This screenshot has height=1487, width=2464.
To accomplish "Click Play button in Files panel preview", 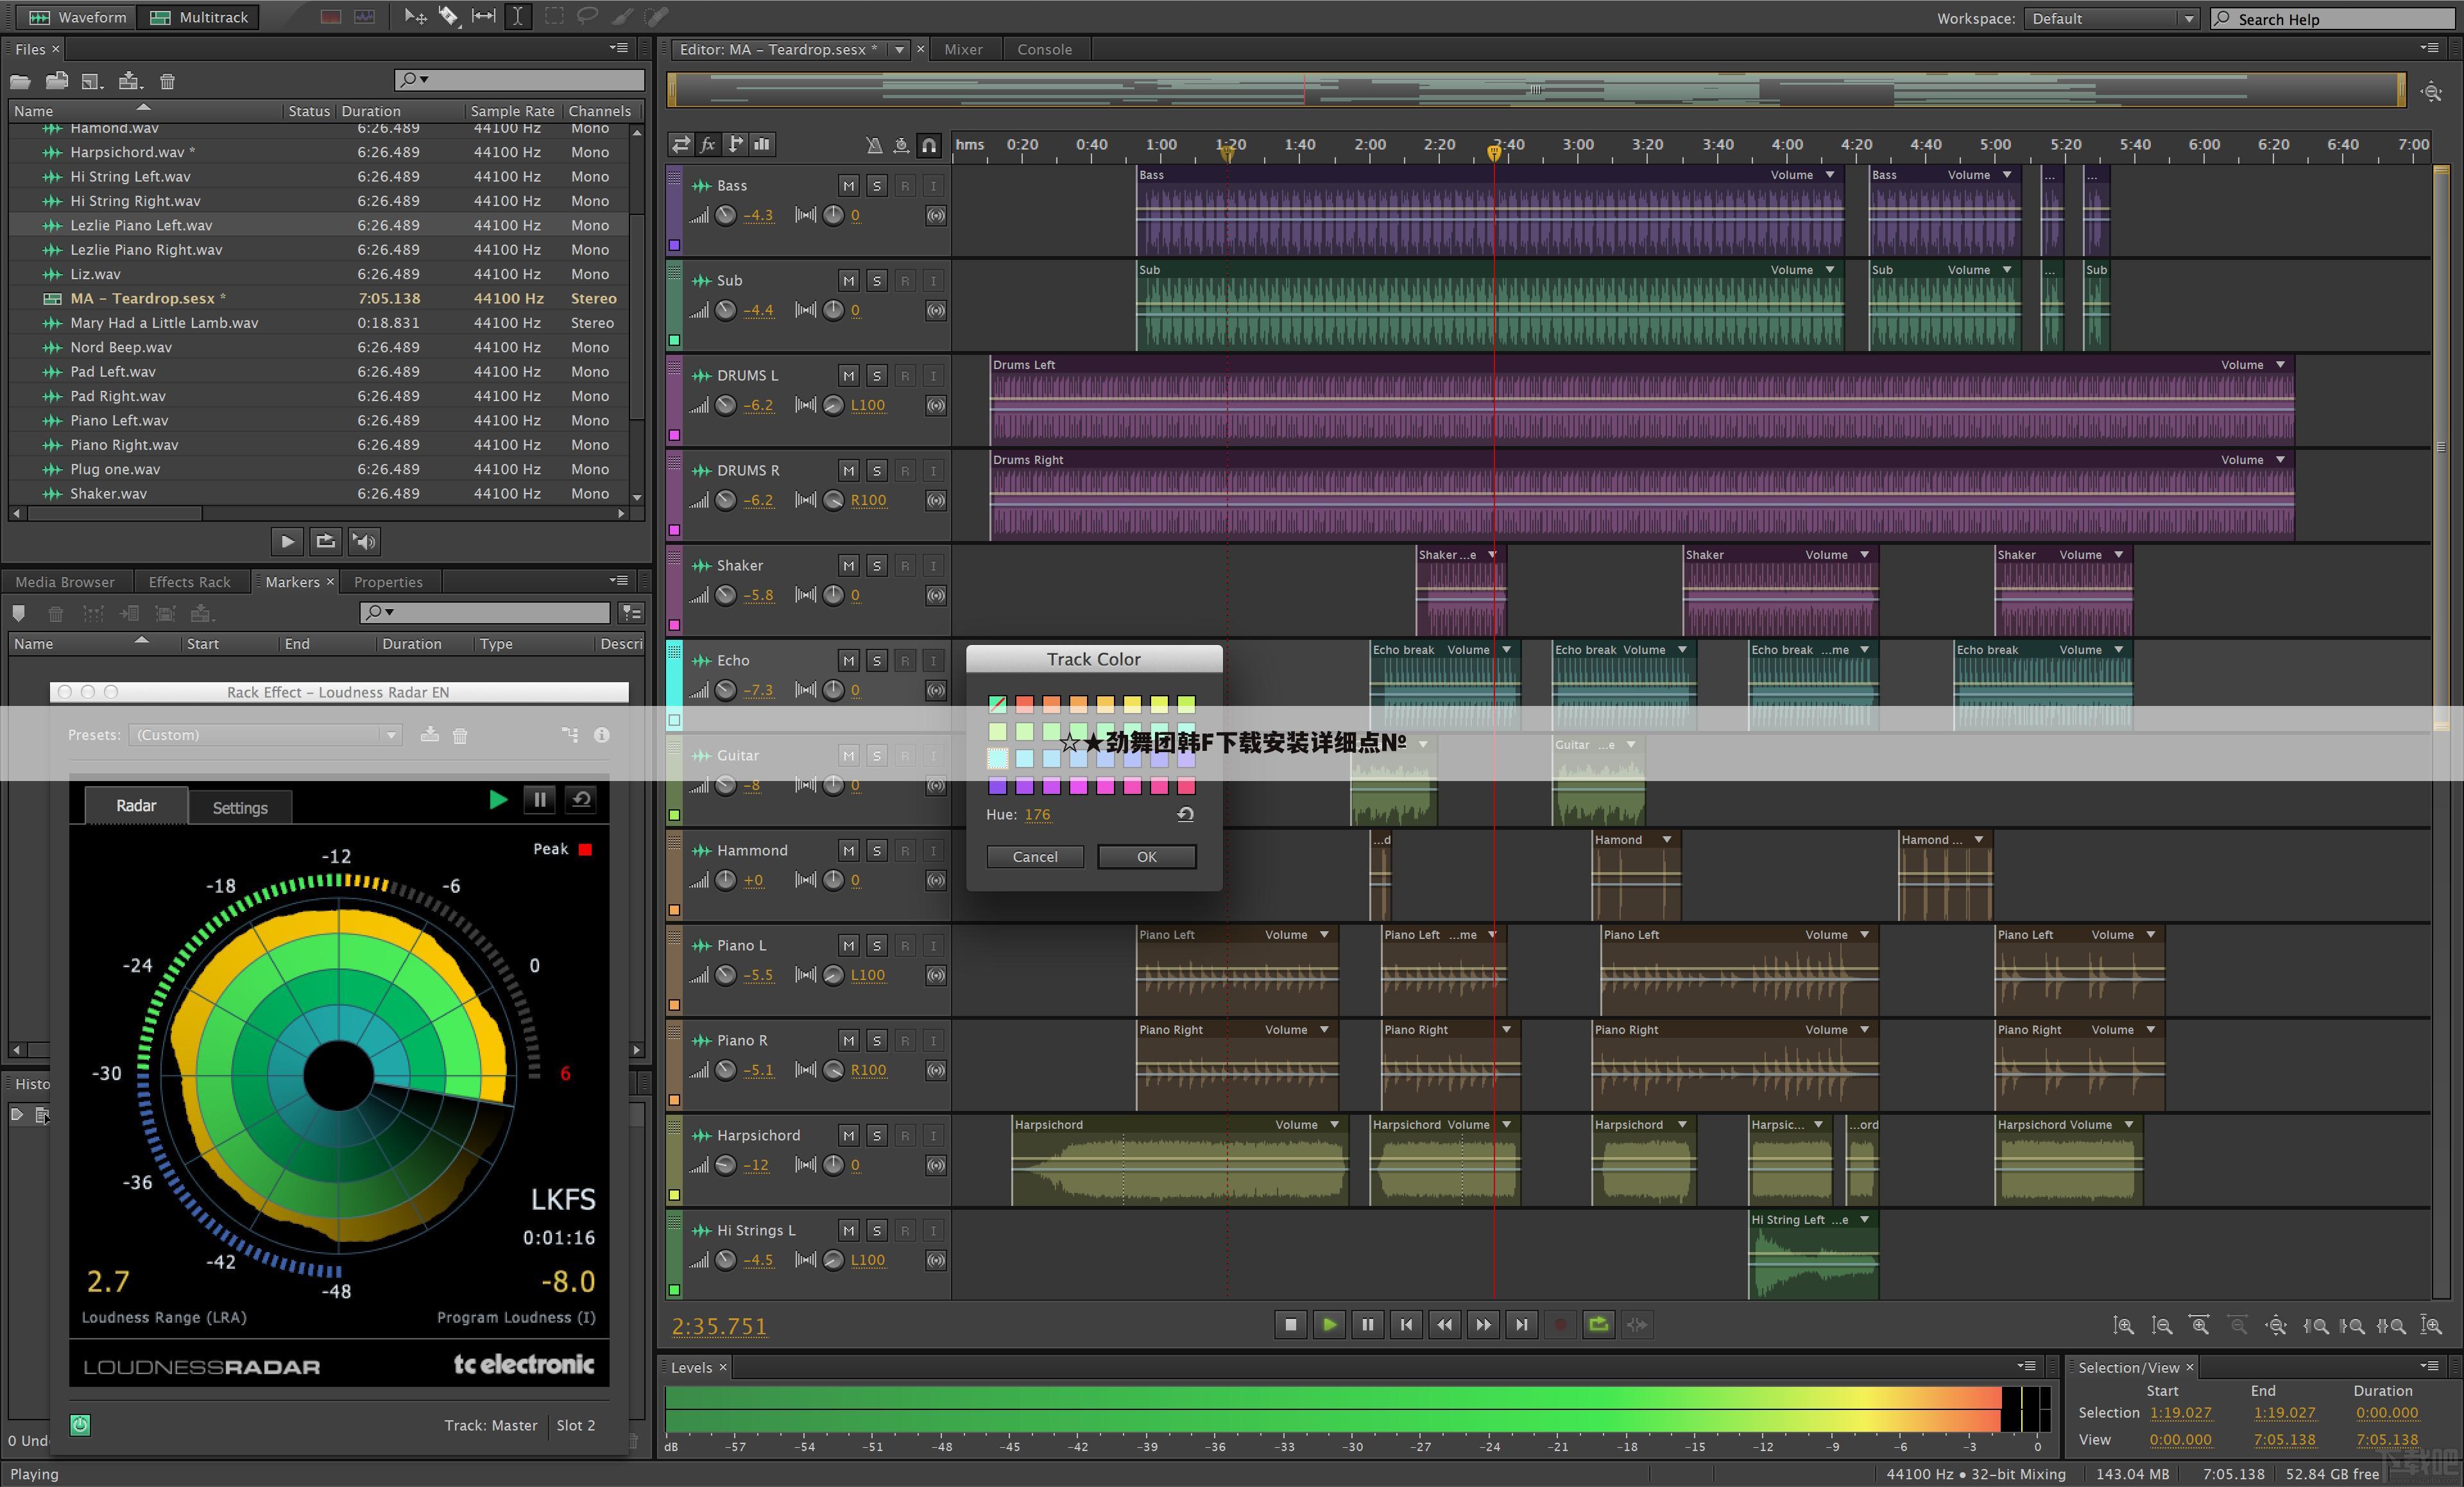I will click(287, 541).
